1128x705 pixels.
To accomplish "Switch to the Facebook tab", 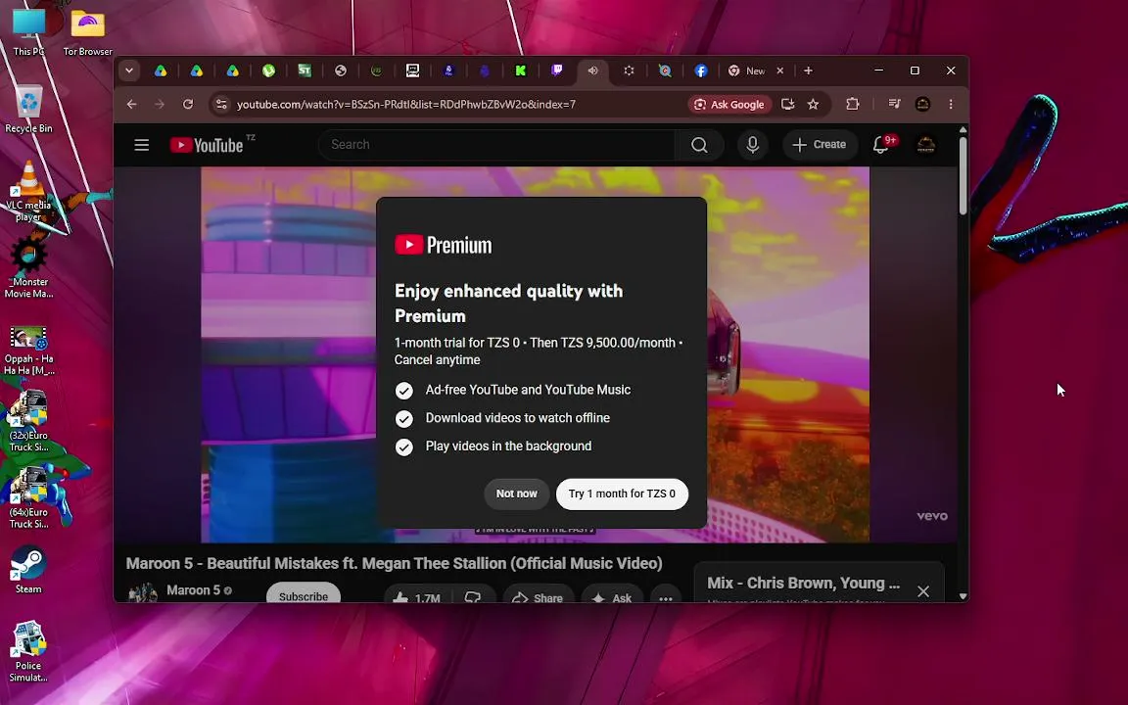I will pyautogui.click(x=701, y=70).
